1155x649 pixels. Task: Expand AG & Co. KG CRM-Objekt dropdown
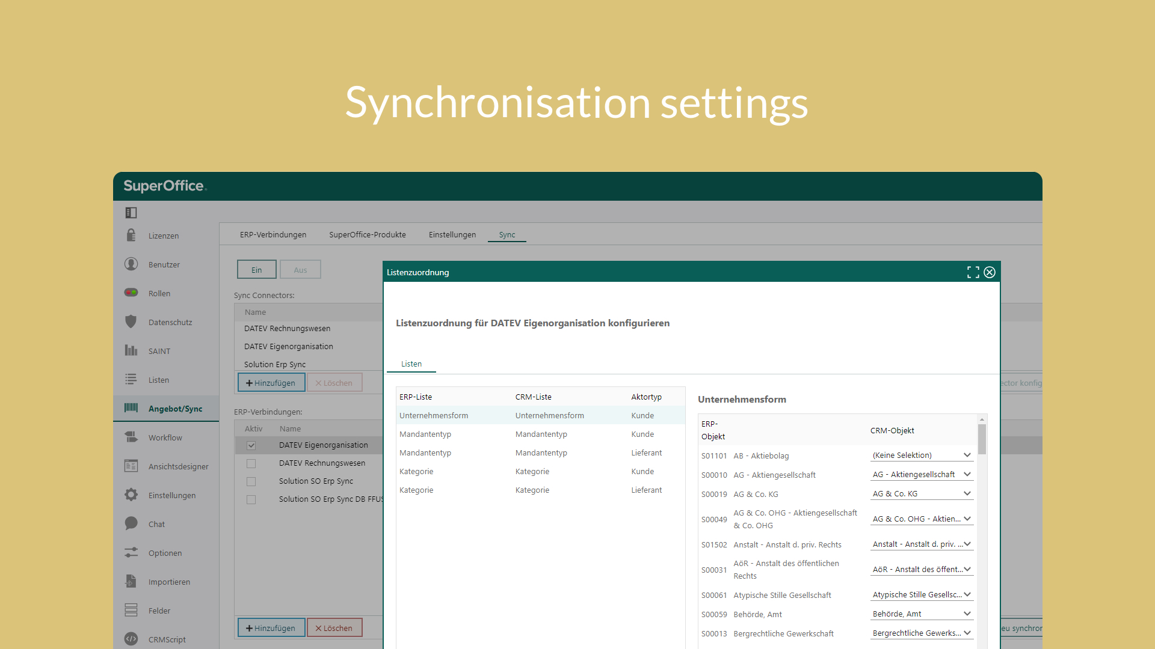pos(921,493)
